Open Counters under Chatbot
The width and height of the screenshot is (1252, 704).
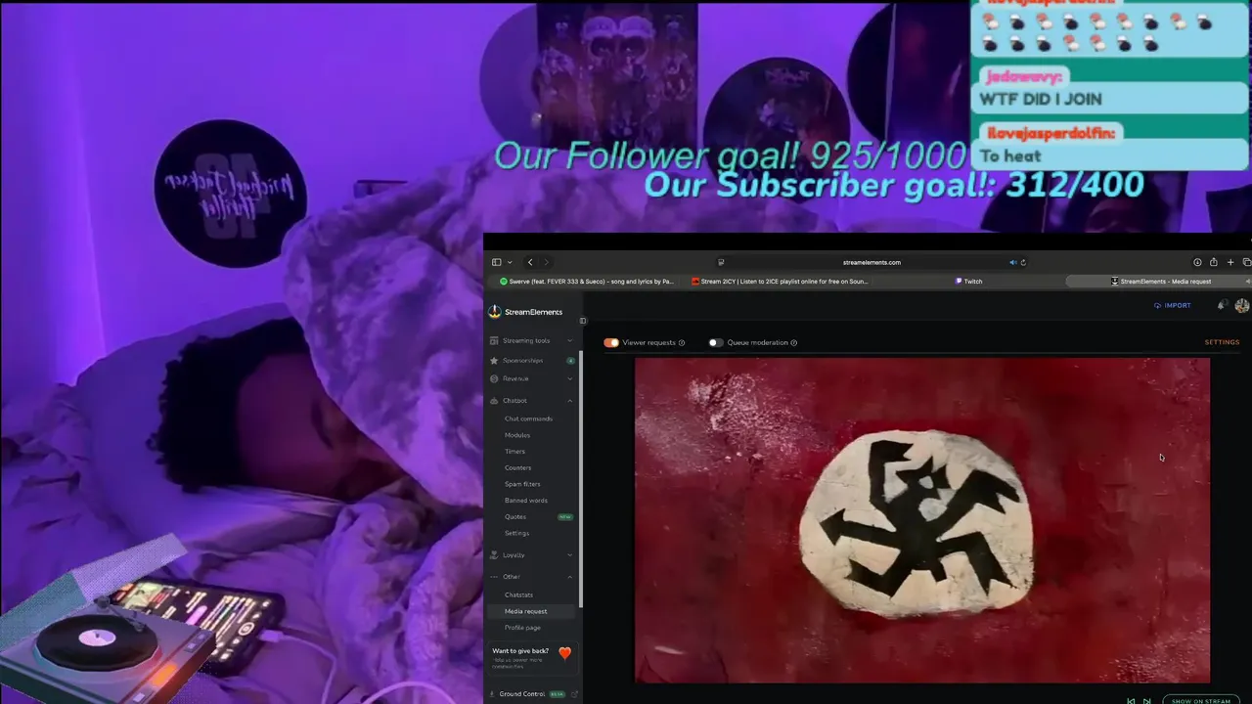tap(517, 467)
